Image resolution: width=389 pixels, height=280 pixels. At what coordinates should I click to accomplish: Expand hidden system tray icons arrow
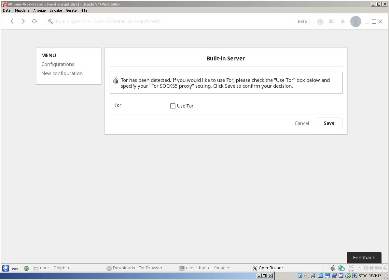tap(359, 268)
